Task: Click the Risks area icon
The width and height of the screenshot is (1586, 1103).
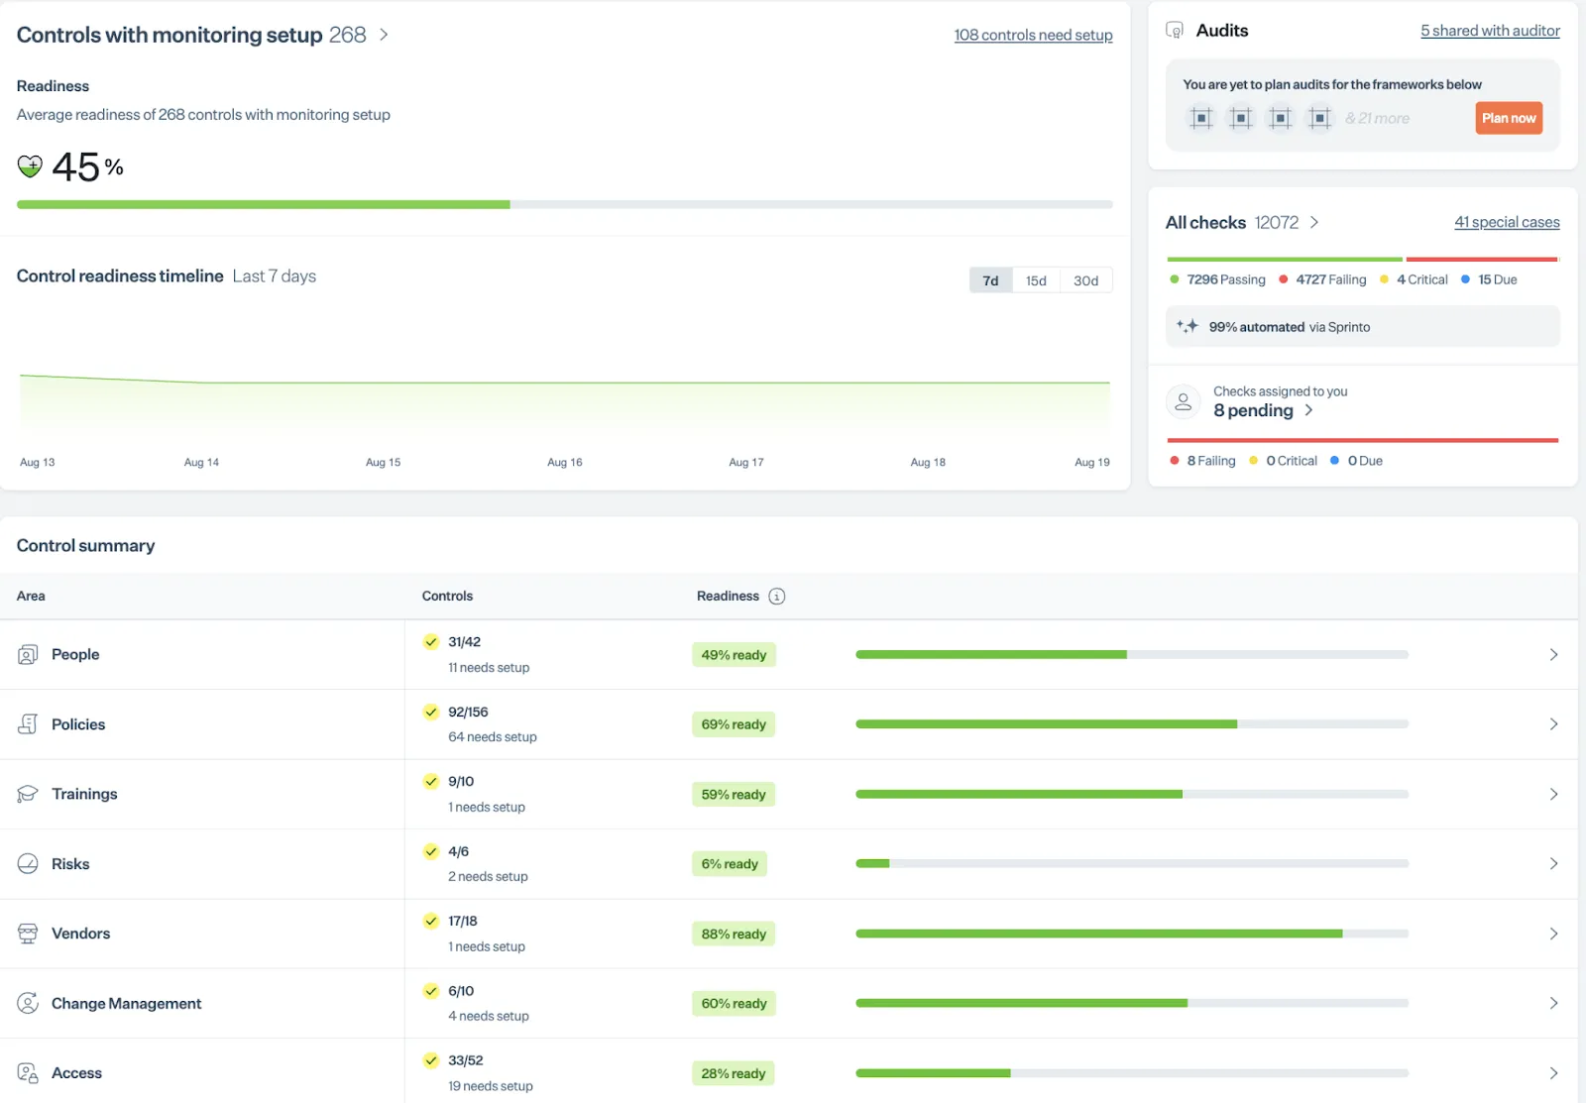Action: tap(28, 863)
